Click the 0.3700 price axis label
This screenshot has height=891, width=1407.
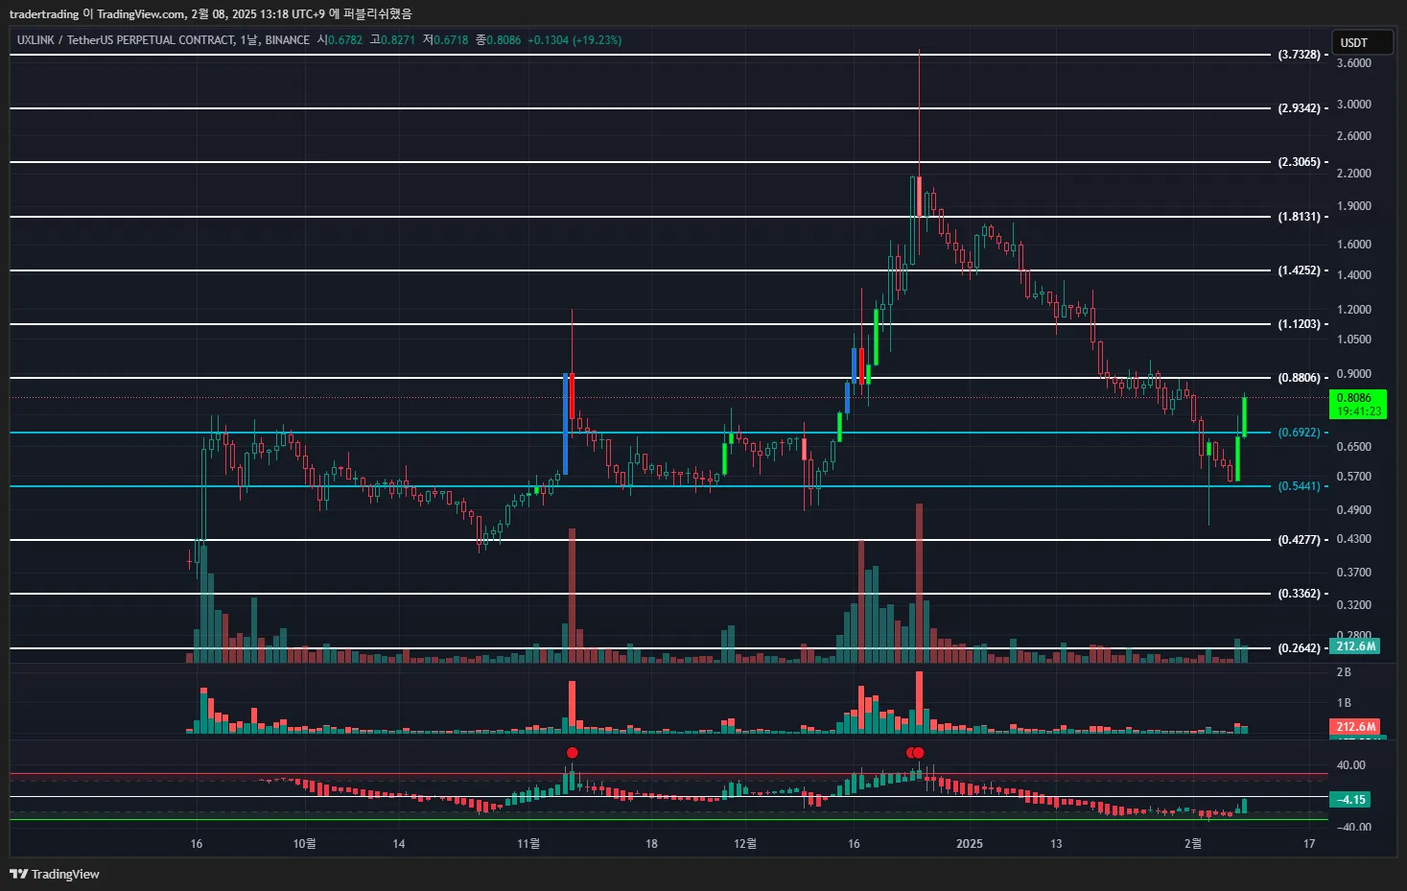(x=1353, y=573)
